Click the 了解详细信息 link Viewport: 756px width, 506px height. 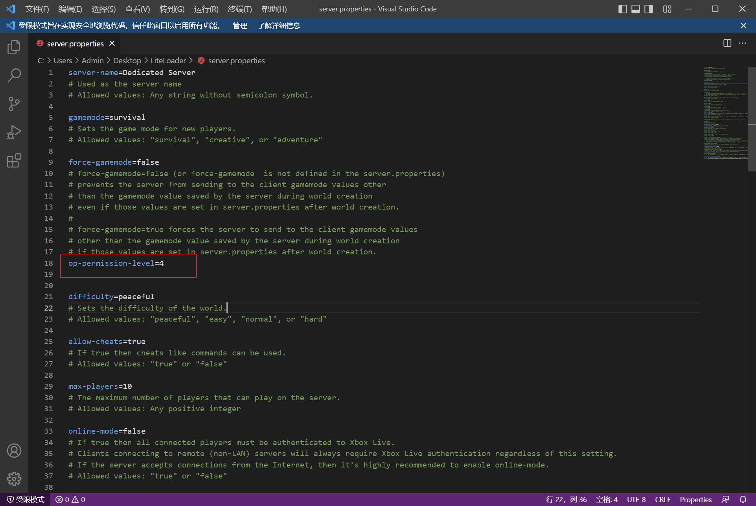[279, 26]
